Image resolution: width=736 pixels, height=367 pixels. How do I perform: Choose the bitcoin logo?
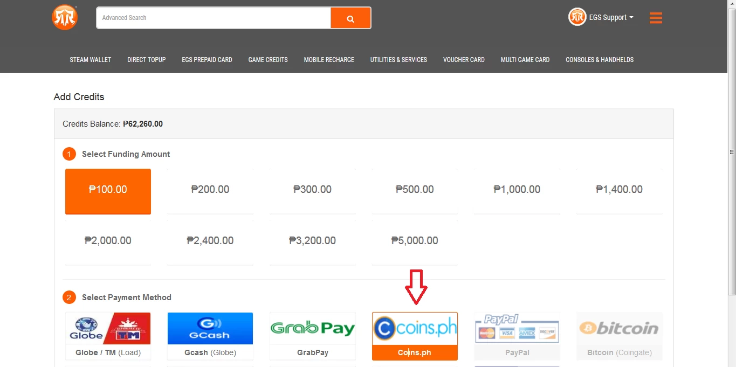point(620,328)
